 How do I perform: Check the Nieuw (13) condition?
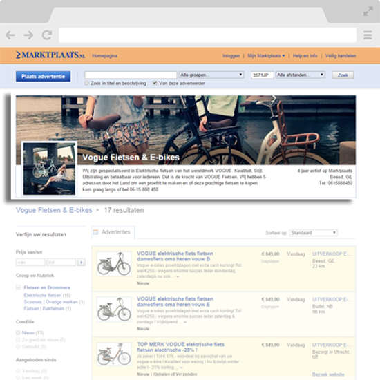point(18,332)
